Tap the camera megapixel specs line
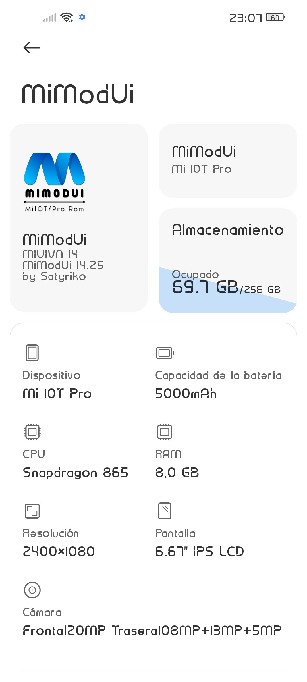This screenshot has width=307, height=682. tap(152, 630)
